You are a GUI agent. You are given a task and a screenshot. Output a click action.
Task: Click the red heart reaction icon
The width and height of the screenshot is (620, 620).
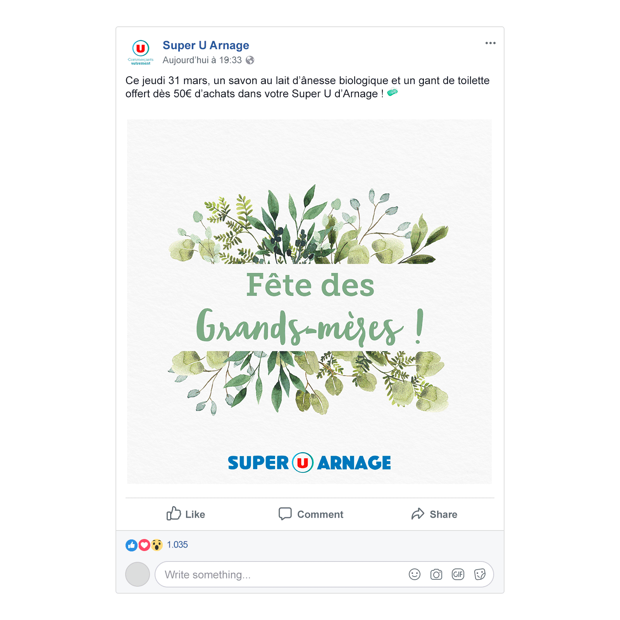(x=144, y=545)
